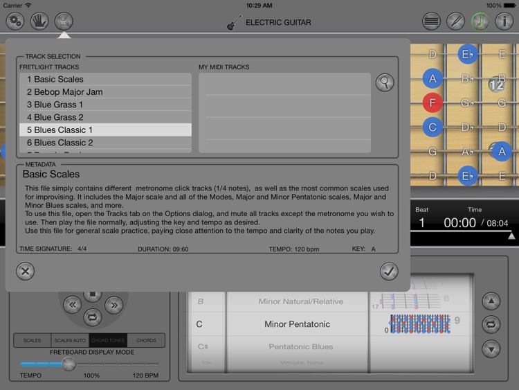Open the info icon
The image size is (519, 390).
504,21
